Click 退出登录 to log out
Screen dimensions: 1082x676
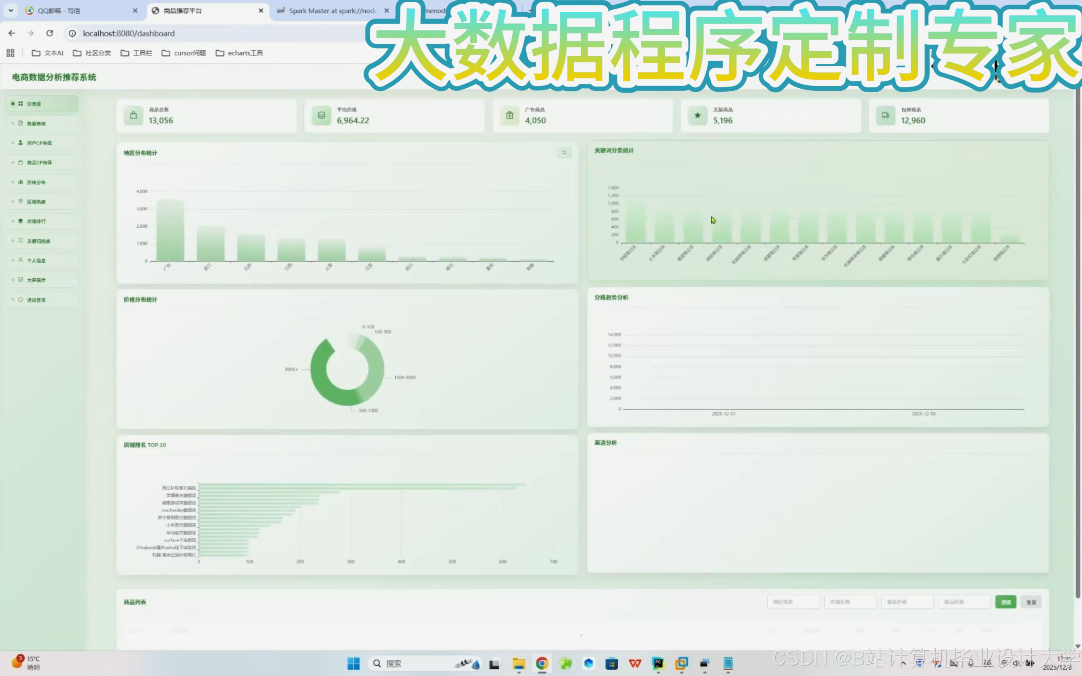pos(36,299)
